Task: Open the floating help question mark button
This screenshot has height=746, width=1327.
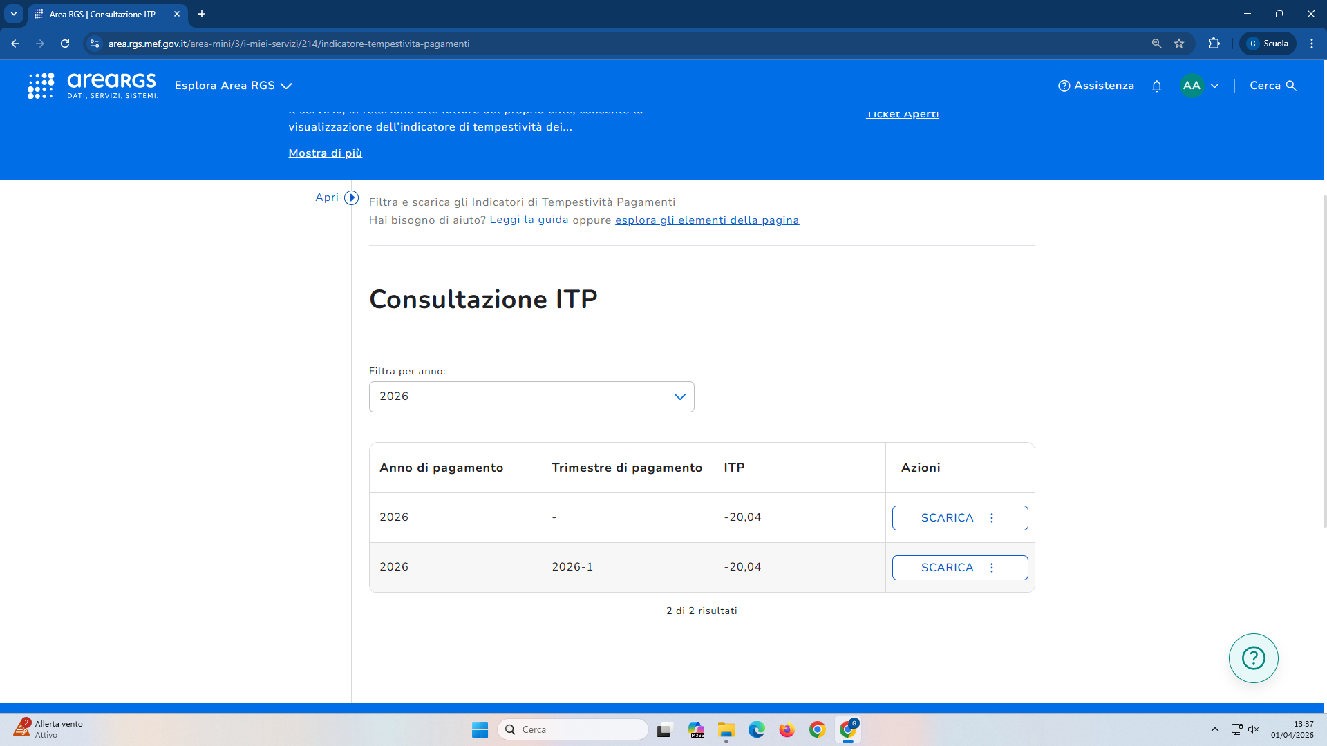Action: point(1253,658)
